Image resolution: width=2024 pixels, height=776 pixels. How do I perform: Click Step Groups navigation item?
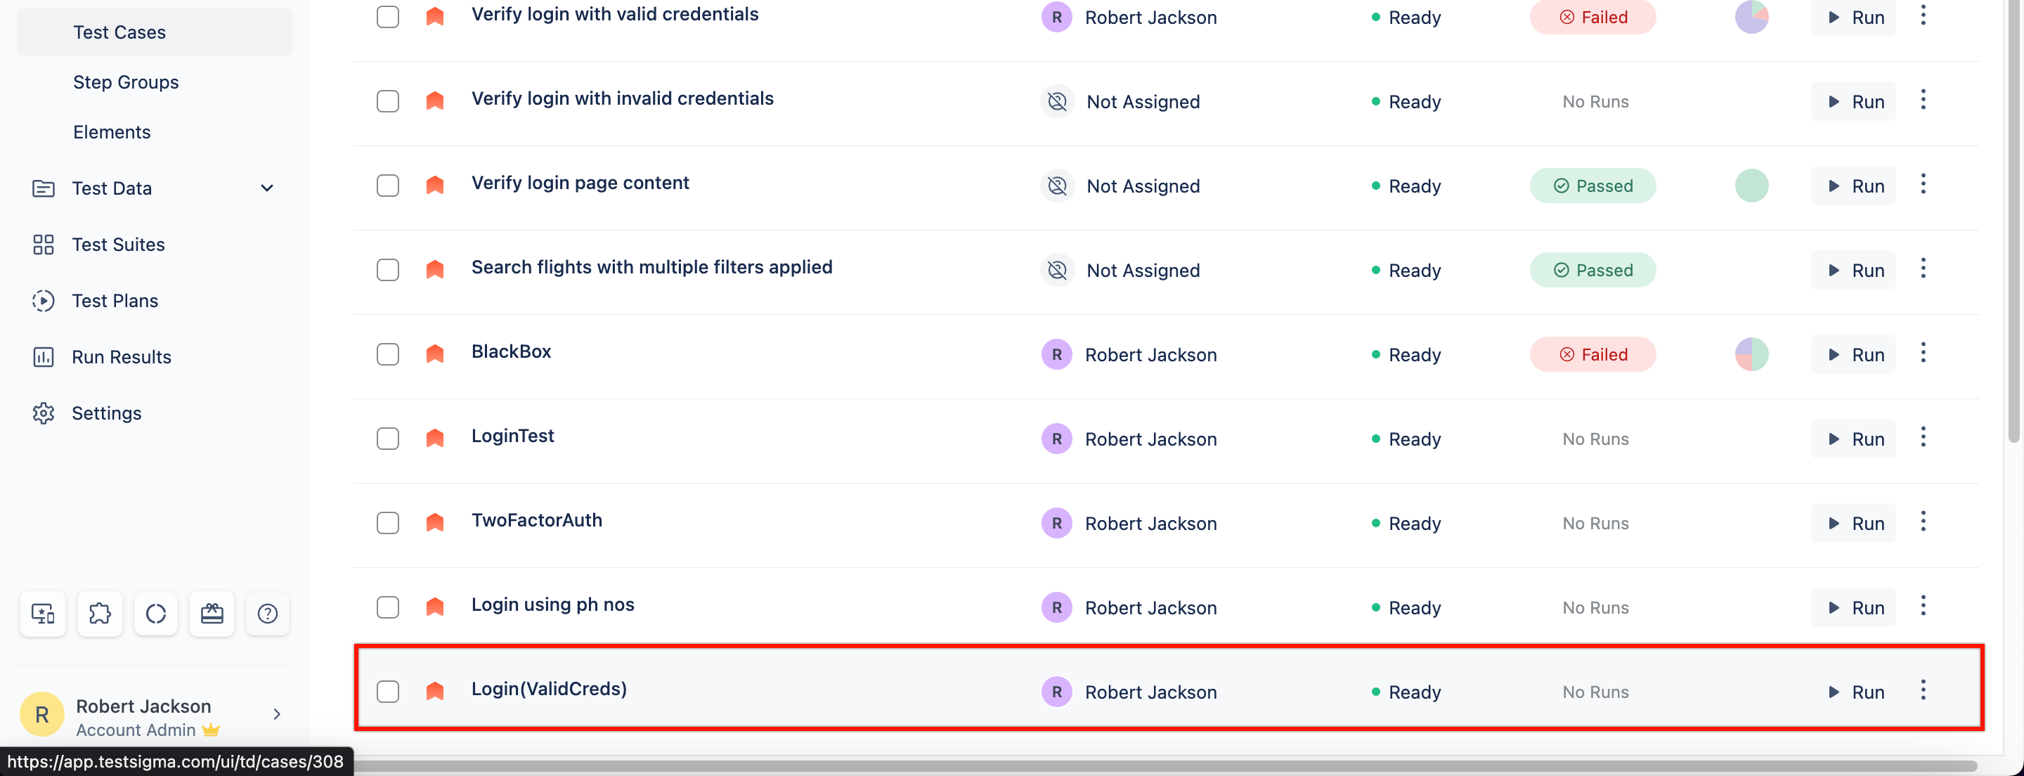click(125, 80)
